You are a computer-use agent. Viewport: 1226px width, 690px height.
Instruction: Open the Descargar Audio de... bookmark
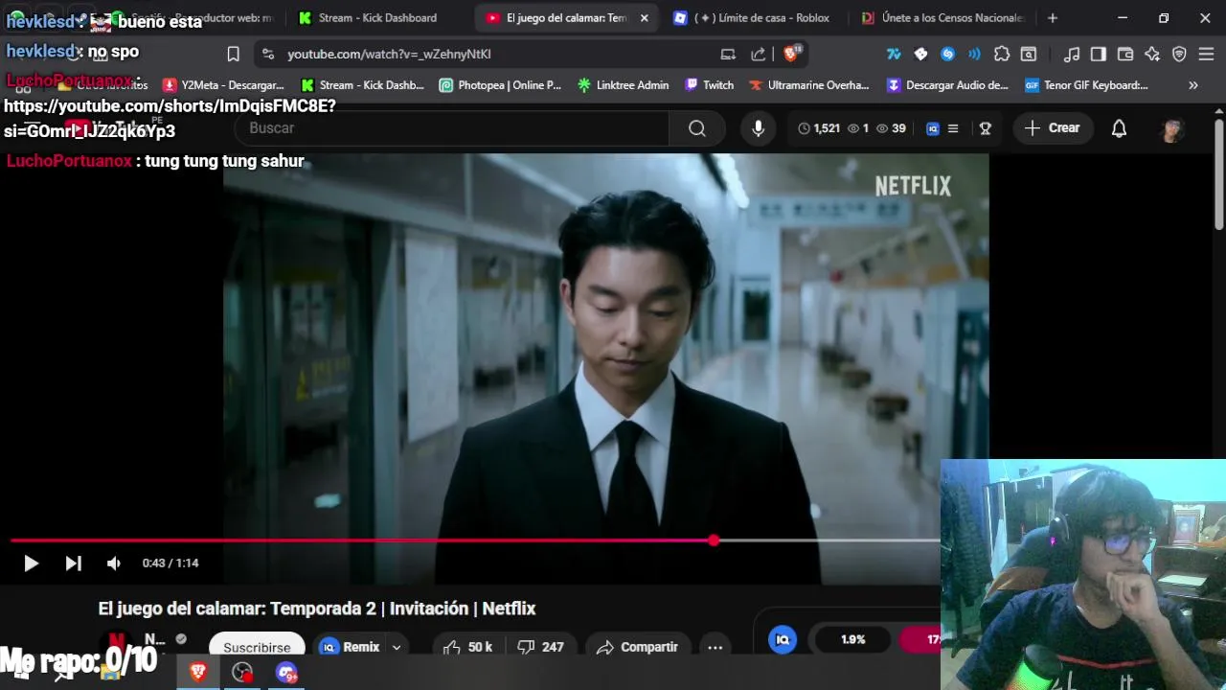[947, 85]
